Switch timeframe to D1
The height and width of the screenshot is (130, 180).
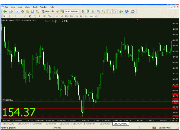coord(86,16)
